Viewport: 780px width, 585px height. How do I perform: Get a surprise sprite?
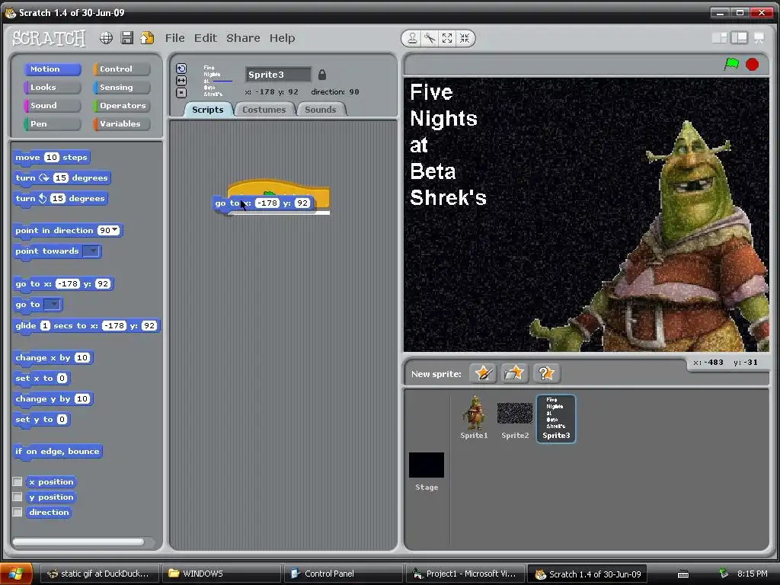click(546, 373)
